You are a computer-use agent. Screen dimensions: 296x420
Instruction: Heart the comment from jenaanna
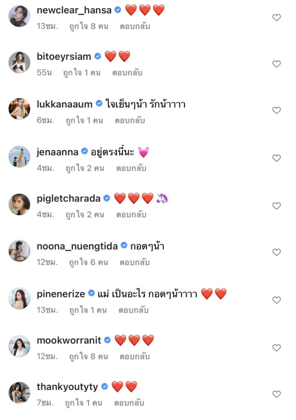(x=277, y=158)
